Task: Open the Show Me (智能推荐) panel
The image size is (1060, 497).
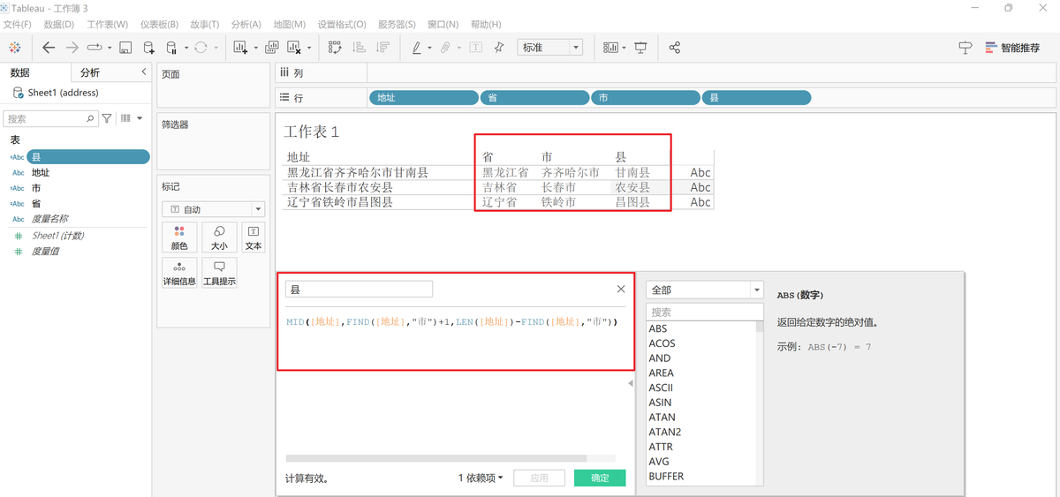Action: (x=1012, y=48)
